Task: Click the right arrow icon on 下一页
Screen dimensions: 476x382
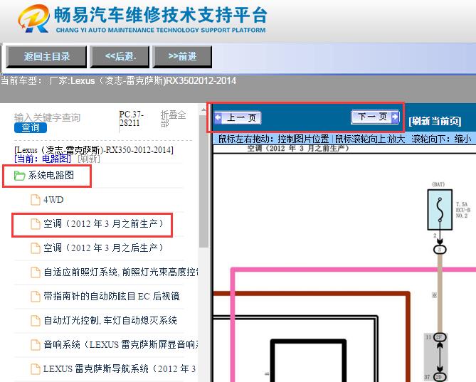Action: click(x=395, y=117)
